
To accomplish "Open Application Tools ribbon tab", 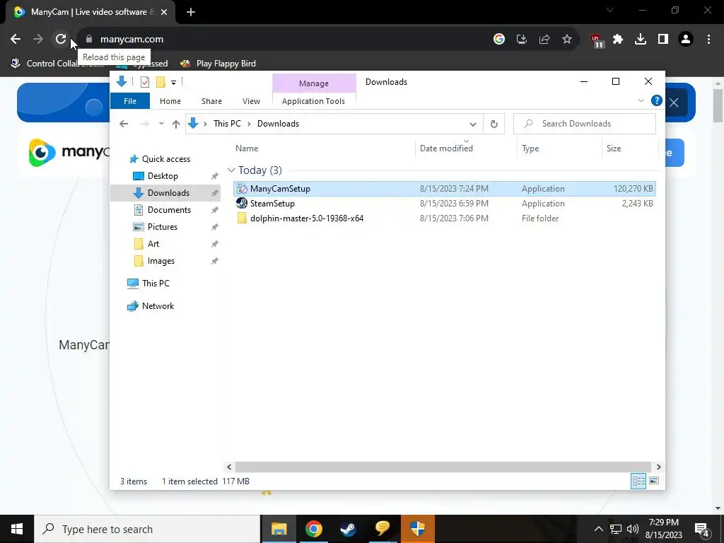I will tap(313, 101).
